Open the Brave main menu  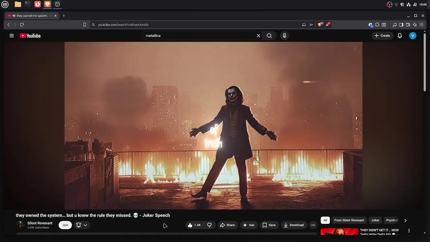pos(421,25)
